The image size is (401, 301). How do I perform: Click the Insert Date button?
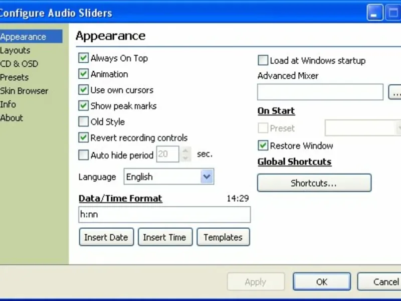click(106, 237)
